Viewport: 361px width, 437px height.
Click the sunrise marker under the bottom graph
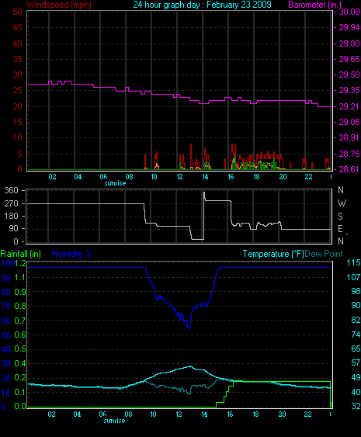point(114,421)
